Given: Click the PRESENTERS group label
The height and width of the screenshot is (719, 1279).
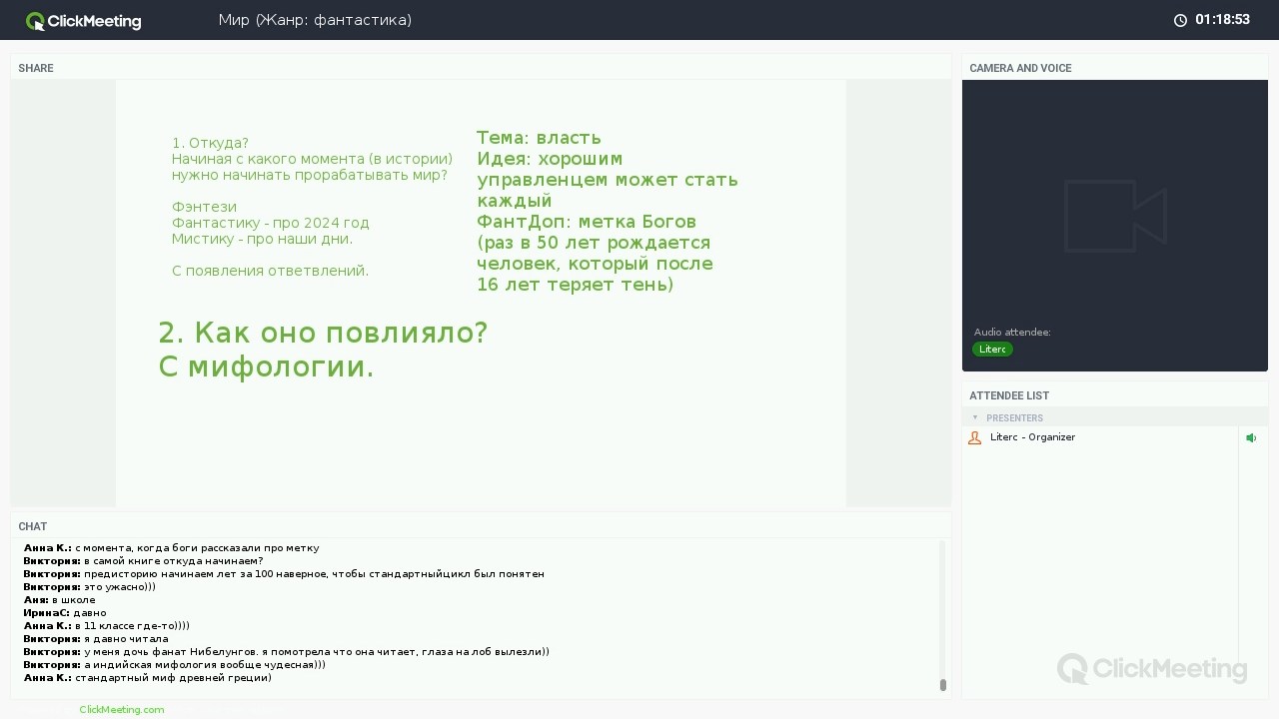Looking at the screenshot, I should (x=1014, y=418).
